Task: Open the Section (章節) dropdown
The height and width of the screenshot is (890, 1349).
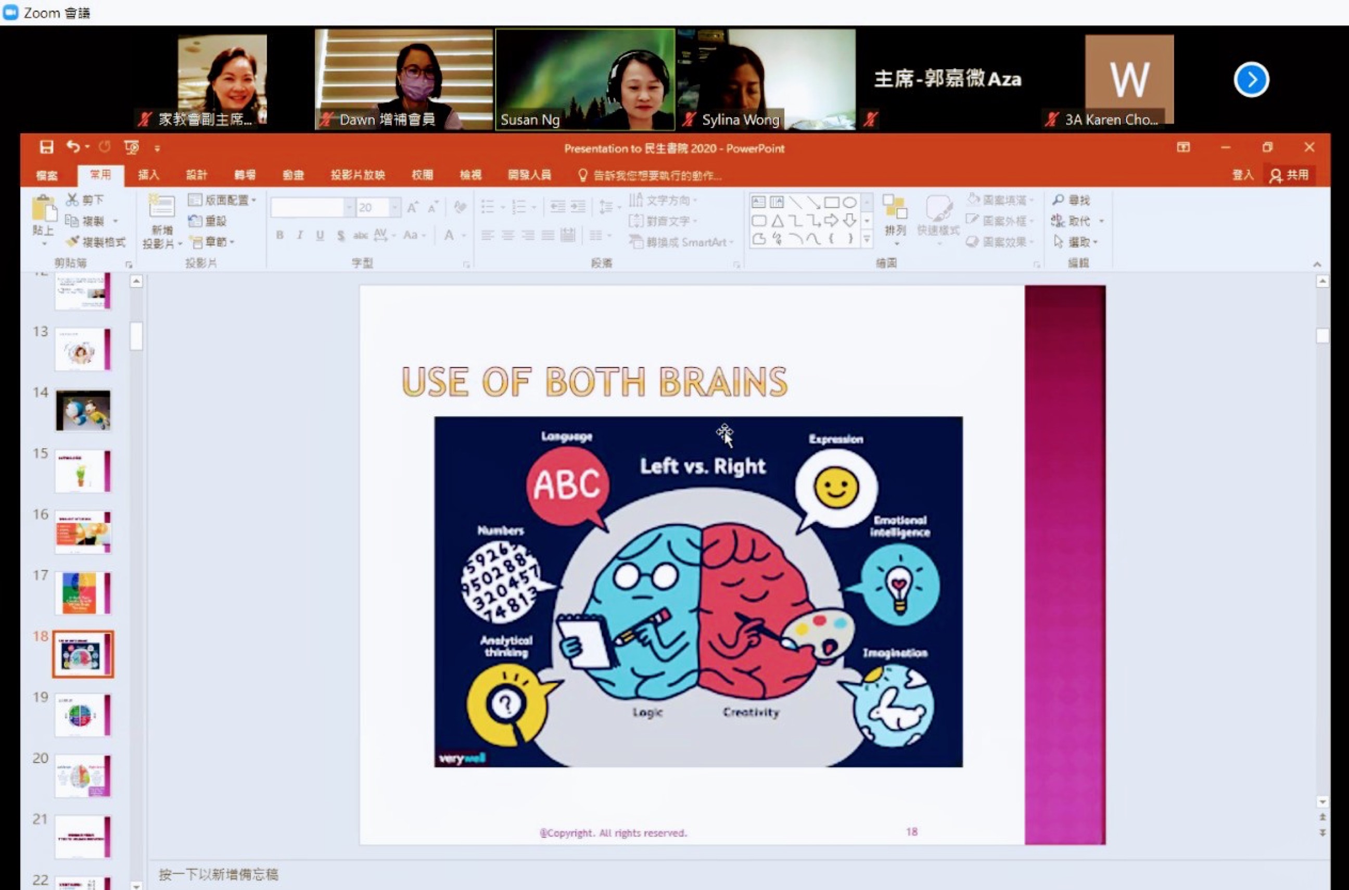Action: pyautogui.click(x=212, y=242)
